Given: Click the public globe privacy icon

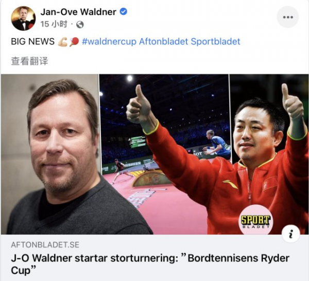Looking at the screenshot, I should (x=80, y=25).
